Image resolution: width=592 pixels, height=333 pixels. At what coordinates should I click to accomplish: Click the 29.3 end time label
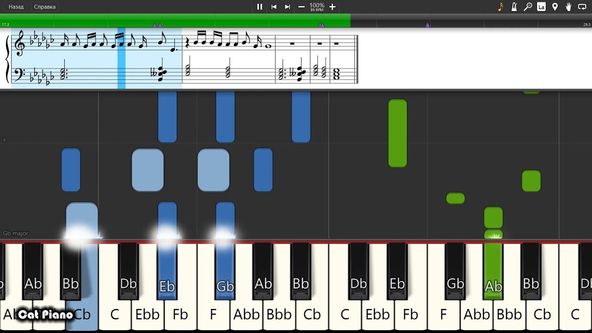point(586,25)
